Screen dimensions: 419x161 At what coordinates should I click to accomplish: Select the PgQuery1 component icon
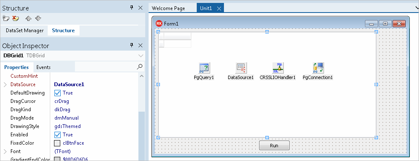click(204, 68)
